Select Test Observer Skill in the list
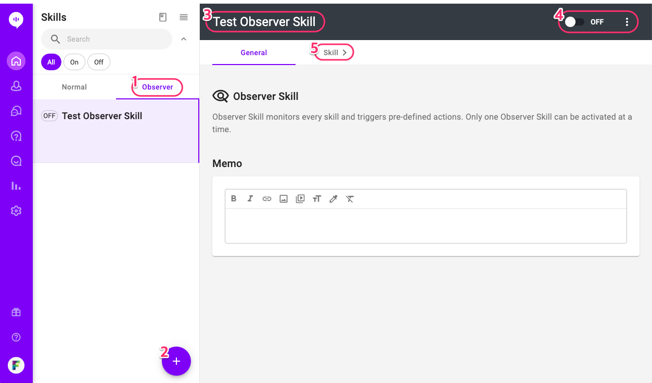Viewport: 652px width, 383px height. tap(116, 131)
